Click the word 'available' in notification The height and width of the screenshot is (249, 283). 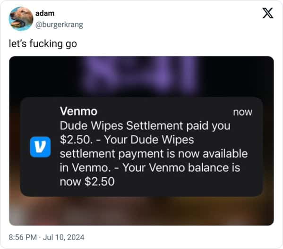225,154
